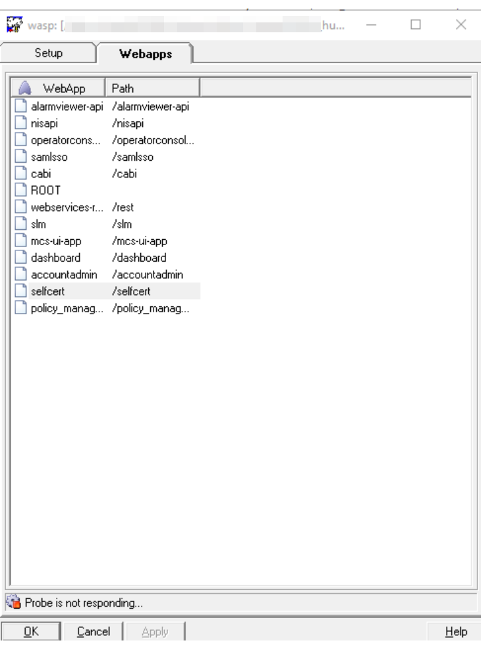Select the webservices-r... webapp name
Screen dimensions: 496x653
click(67, 208)
